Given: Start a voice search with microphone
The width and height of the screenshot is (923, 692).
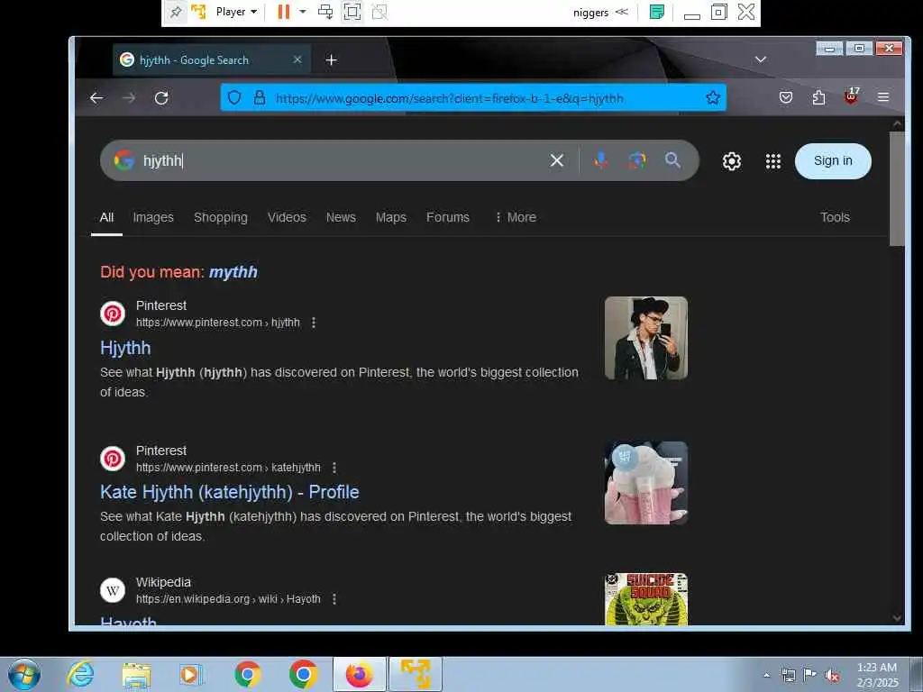Looking at the screenshot, I should coord(600,160).
